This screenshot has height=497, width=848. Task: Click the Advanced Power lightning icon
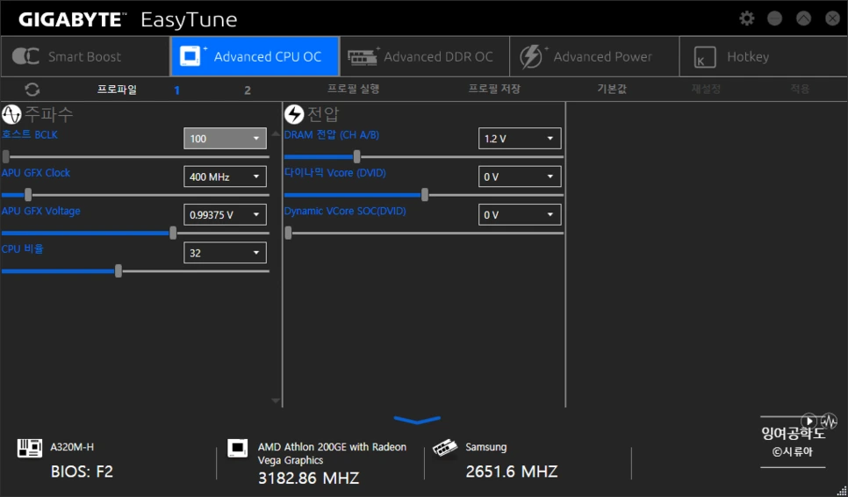coord(532,56)
